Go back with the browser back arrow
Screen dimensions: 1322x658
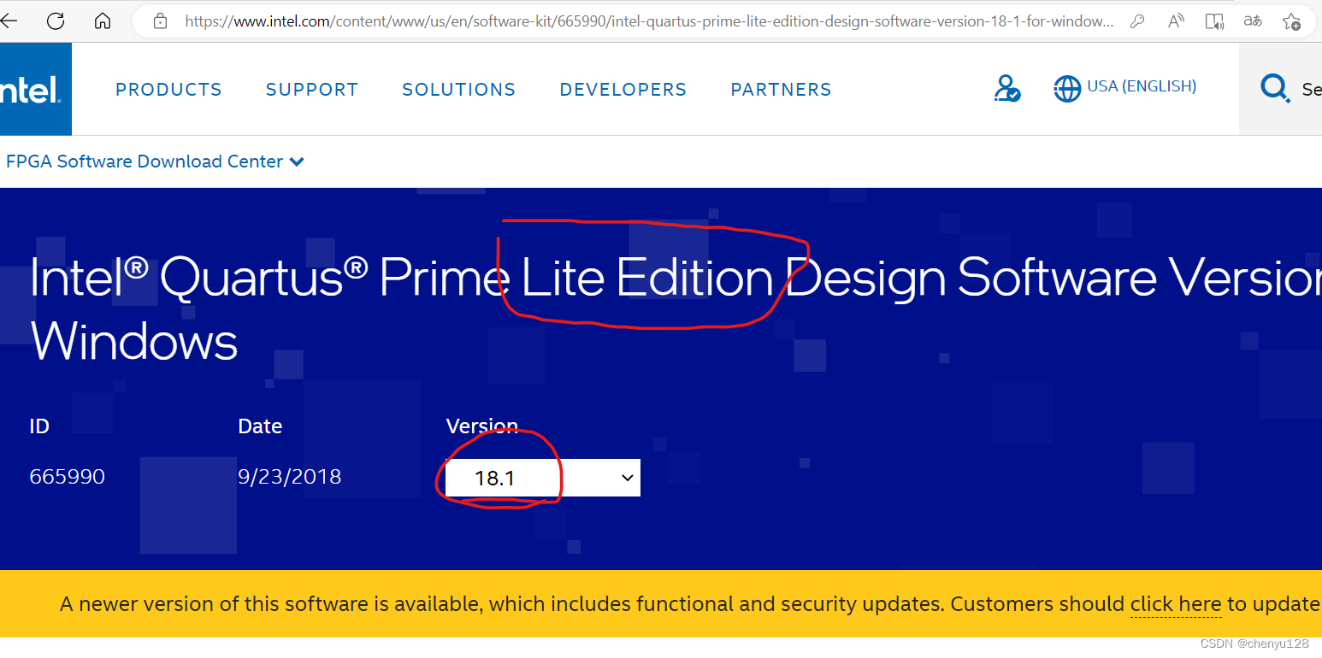[9, 21]
